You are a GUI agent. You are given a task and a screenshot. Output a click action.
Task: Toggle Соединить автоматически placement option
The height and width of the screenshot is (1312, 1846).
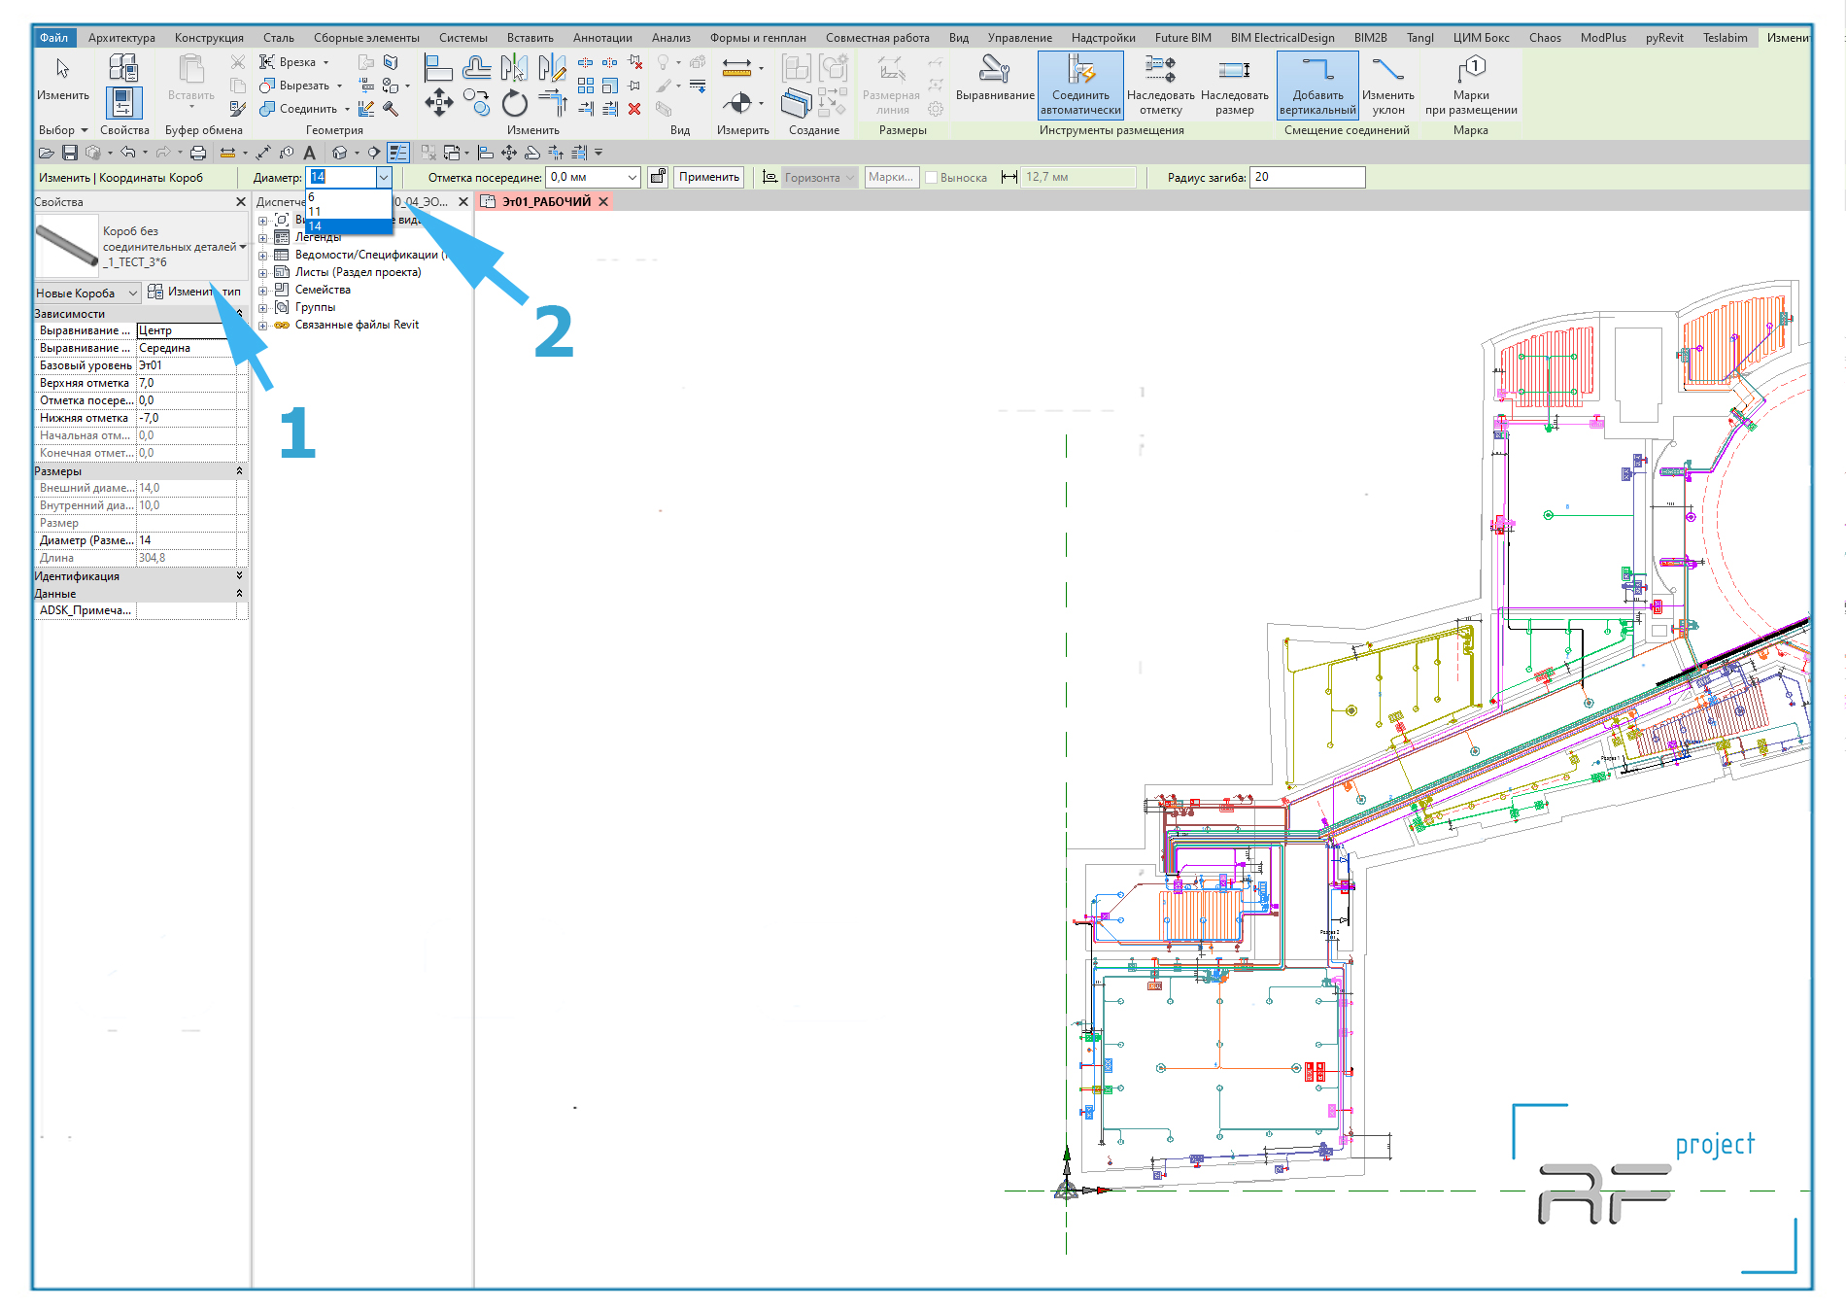pyautogui.click(x=1080, y=86)
